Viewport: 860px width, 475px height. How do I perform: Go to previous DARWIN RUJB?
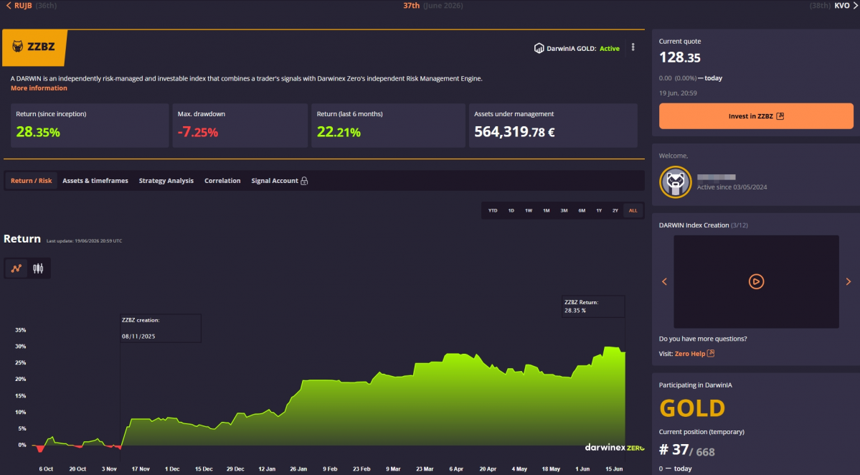tap(19, 6)
